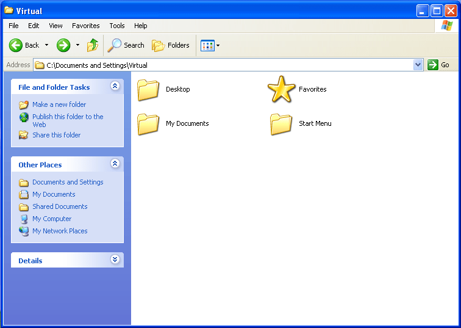461x328 pixels.
Task: Open the View menu
Action: coord(55,26)
